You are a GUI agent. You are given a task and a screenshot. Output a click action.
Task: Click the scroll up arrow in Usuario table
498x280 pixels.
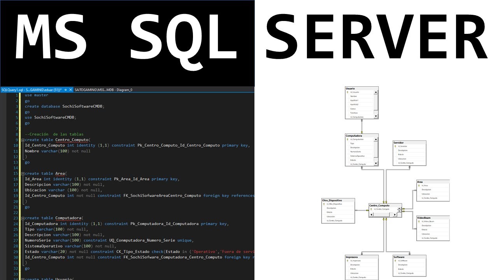point(376,93)
